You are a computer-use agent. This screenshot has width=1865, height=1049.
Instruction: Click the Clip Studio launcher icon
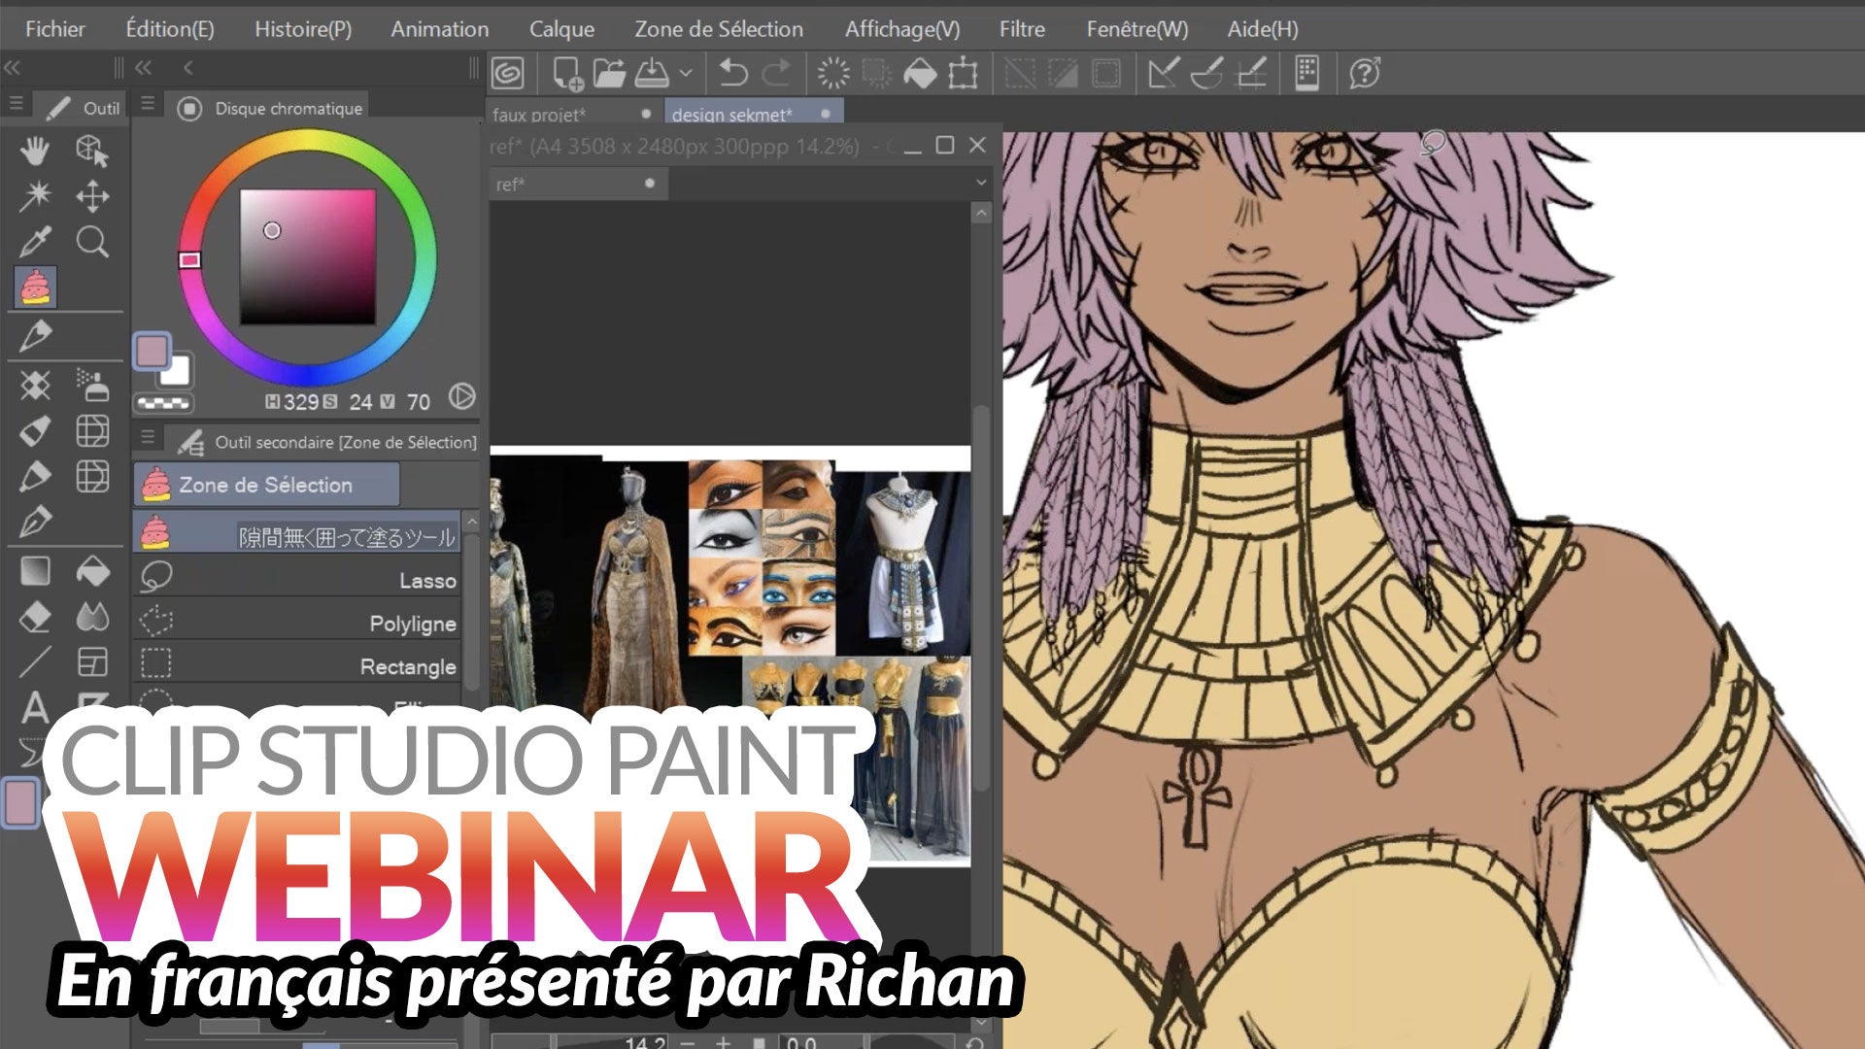pyautogui.click(x=508, y=73)
